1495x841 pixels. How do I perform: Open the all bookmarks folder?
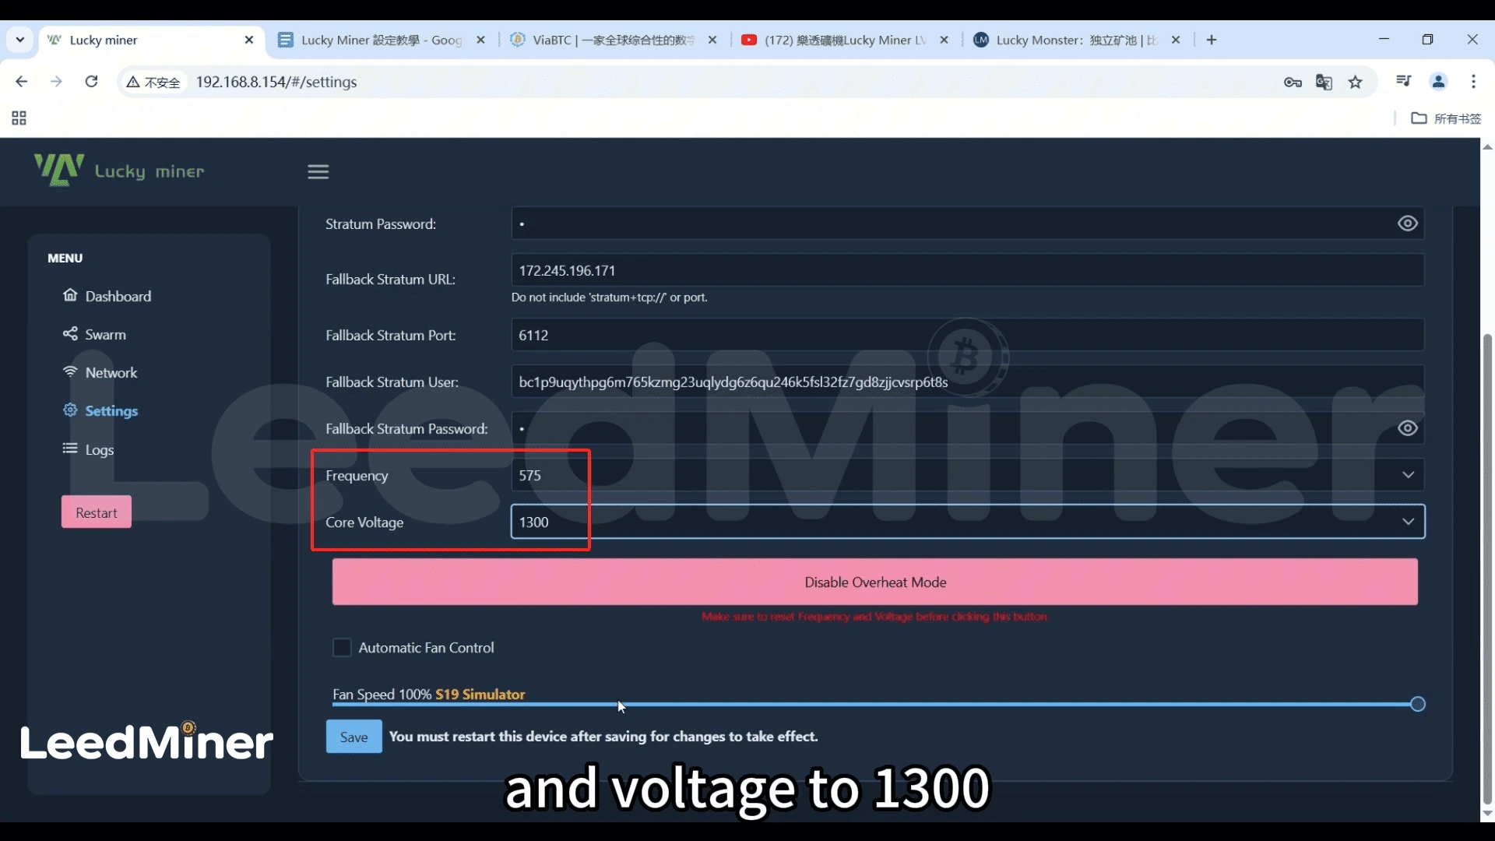(x=1446, y=118)
